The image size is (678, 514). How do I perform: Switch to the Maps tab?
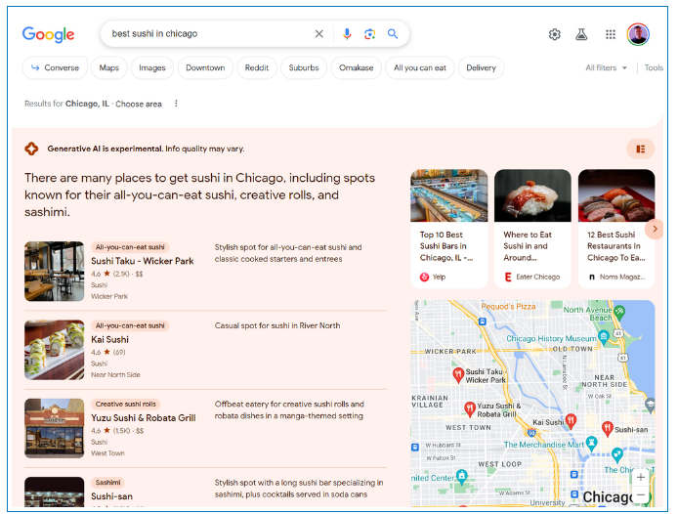point(109,68)
